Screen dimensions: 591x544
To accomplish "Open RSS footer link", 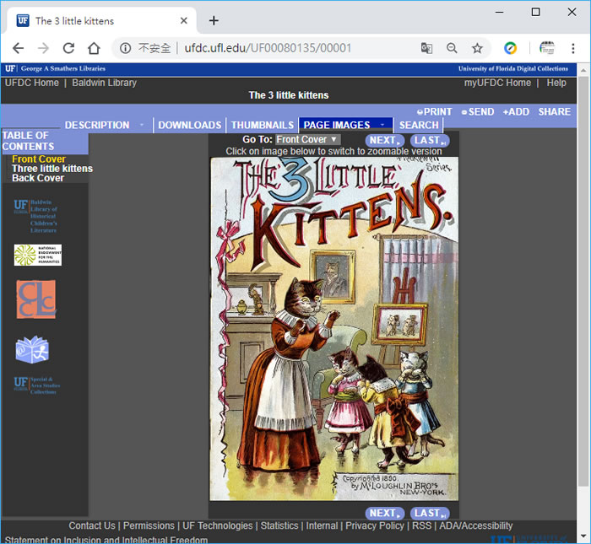I will pos(421,525).
